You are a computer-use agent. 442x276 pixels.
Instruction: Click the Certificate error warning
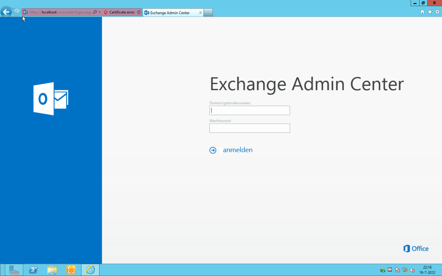pyautogui.click(x=119, y=12)
